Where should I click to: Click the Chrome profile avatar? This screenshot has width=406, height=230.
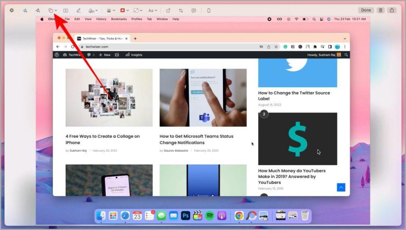tap(337, 47)
